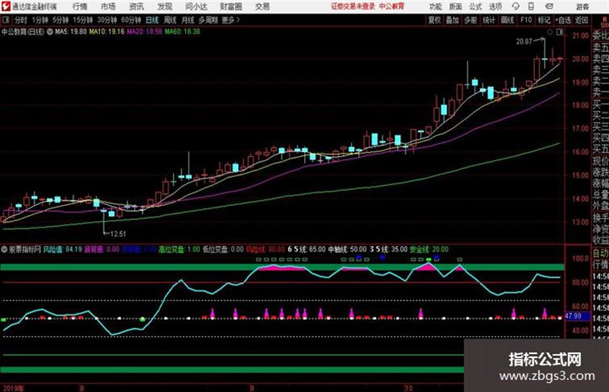Open the mail envelope icon

(549, 6)
